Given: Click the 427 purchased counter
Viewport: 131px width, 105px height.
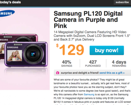Looking at the screenshot, I should (x=93, y=64).
